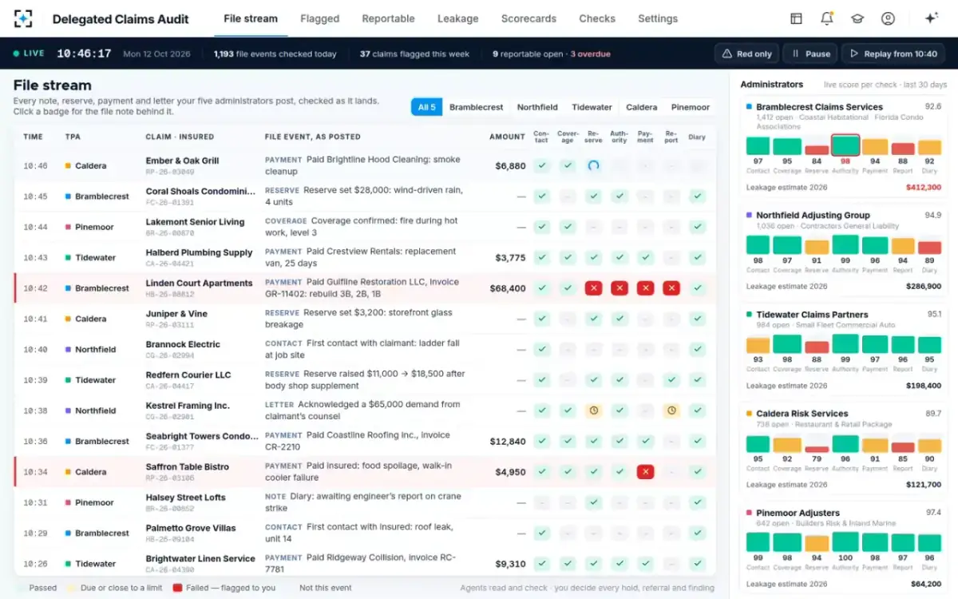Viewport: 958px width, 599px height.
Task: Click Lakemont Senior Living passed Coverage badge
Action: point(568,227)
